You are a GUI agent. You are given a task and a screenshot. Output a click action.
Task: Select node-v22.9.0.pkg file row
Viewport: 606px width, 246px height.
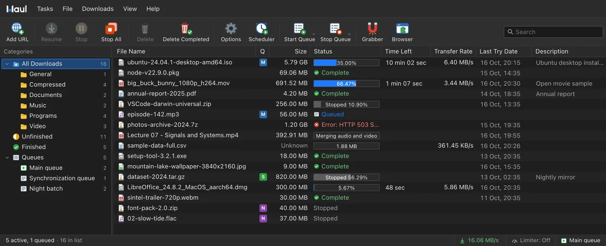(360, 73)
